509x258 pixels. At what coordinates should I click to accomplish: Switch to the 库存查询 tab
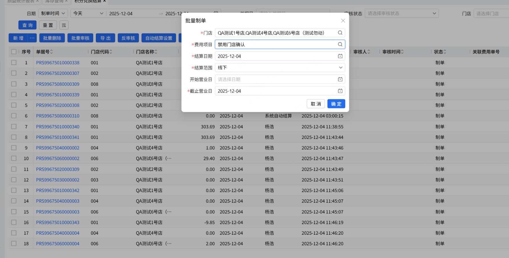click(54, 1)
